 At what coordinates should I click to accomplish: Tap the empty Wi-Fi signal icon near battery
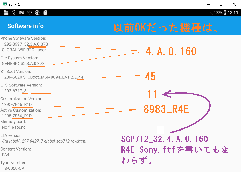point(212,13)
